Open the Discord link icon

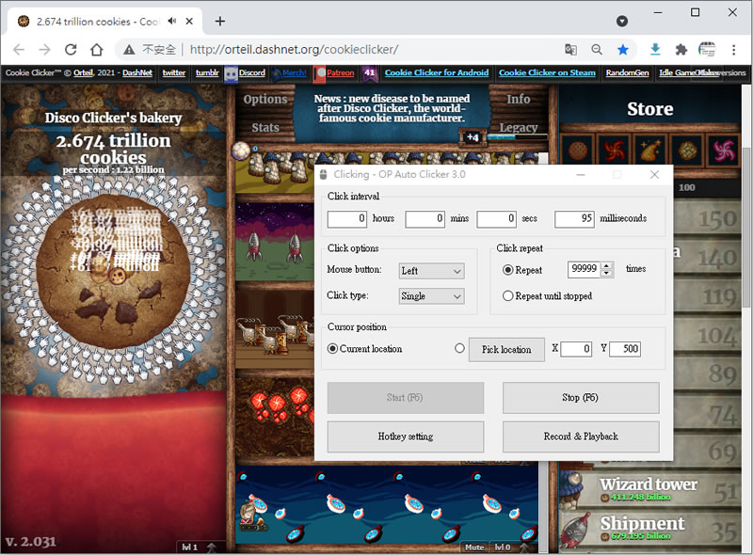(x=232, y=73)
